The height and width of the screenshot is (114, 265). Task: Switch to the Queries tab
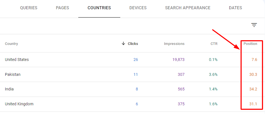point(29,8)
